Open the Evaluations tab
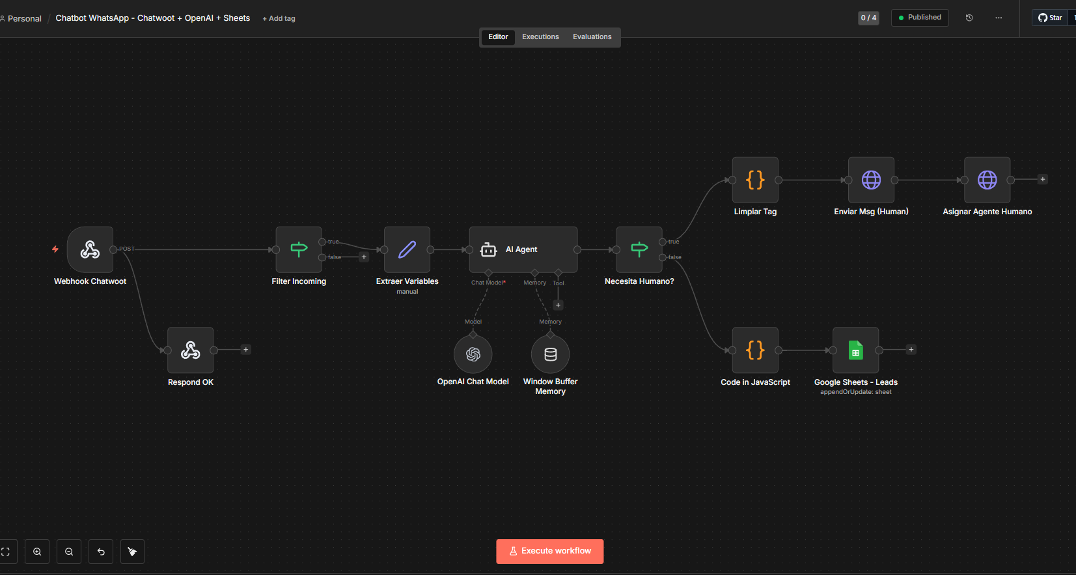Image resolution: width=1076 pixels, height=575 pixels. click(592, 37)
